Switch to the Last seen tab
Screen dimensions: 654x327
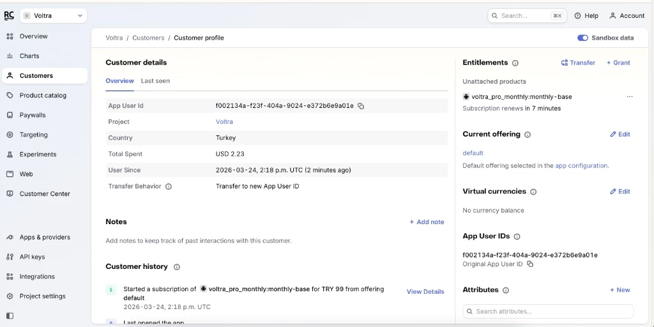(x=155, y=81)
